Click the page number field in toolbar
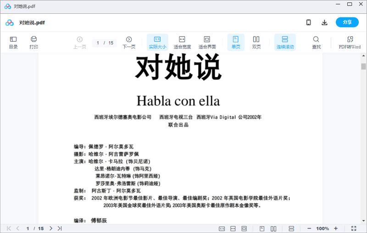 99,43
